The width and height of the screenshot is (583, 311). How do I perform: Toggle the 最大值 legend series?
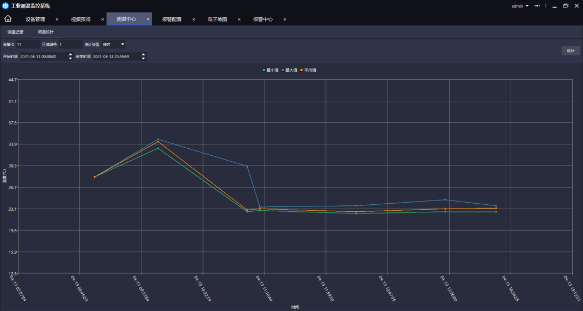coord(290,70)
